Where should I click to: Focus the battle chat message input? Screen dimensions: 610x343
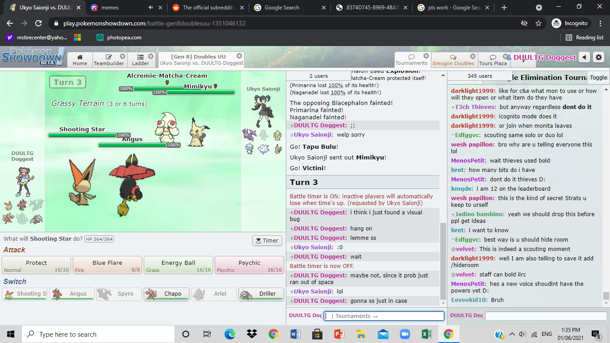384,316
